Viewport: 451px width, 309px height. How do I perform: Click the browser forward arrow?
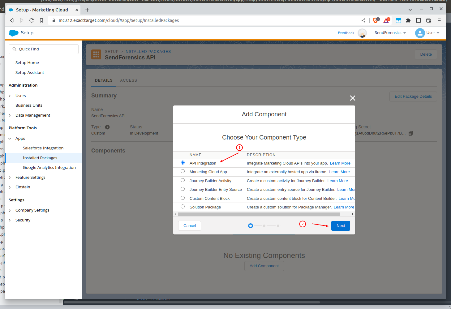pos(22,20)
